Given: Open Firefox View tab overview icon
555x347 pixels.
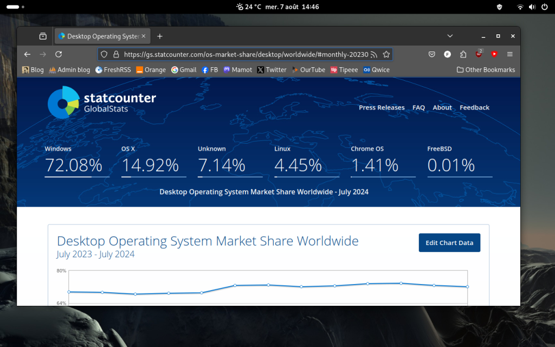Looking at the screenshot, I should pos(43,36).
